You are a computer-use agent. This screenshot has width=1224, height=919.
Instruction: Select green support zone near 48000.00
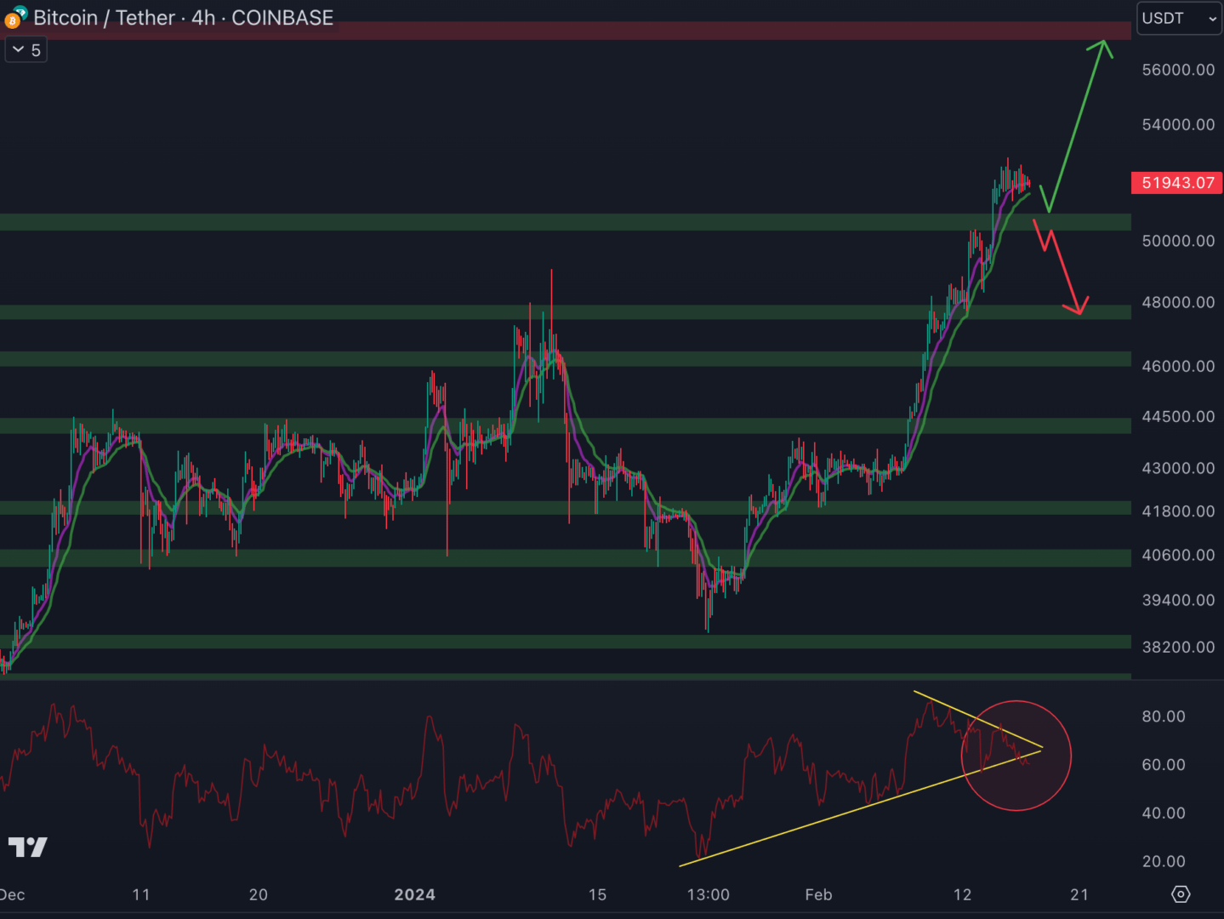tap(510, 312)
